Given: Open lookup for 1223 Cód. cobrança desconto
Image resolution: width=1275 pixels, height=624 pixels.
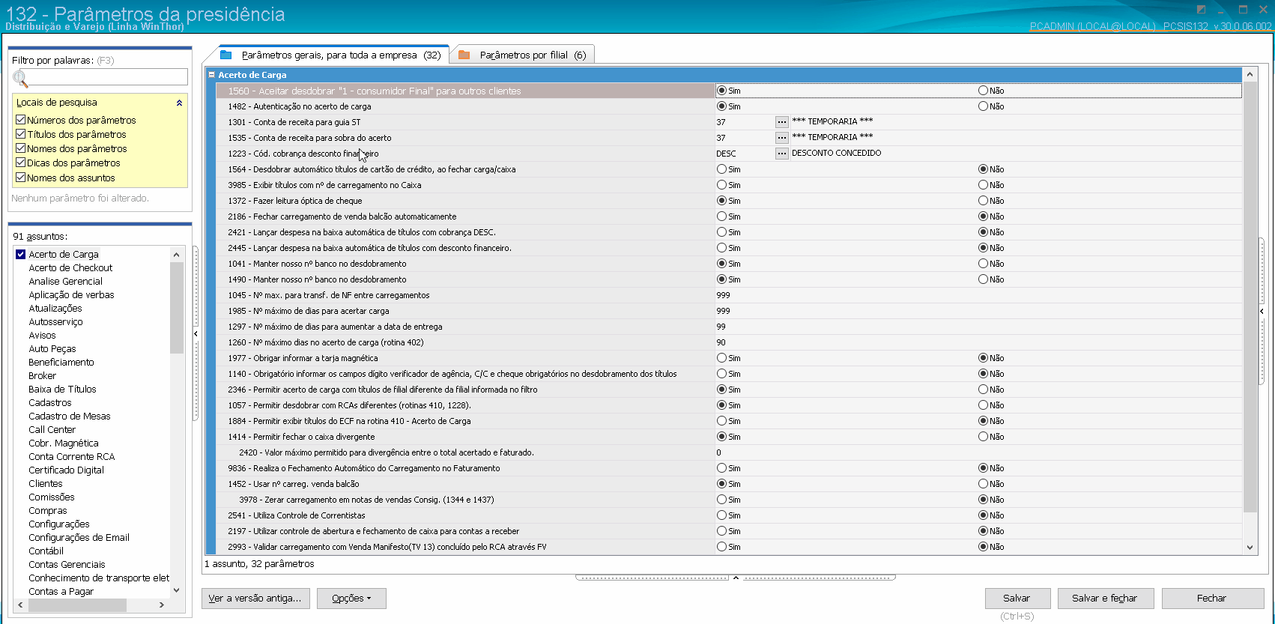Looking at the screenshot, I should click(x=781, y=154).
